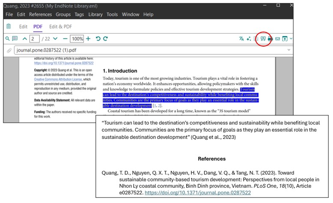The width and height of the screenshot is (333, 203).
Task: Rotate PDF counterclockwise
Action: [x=98, y=39]
